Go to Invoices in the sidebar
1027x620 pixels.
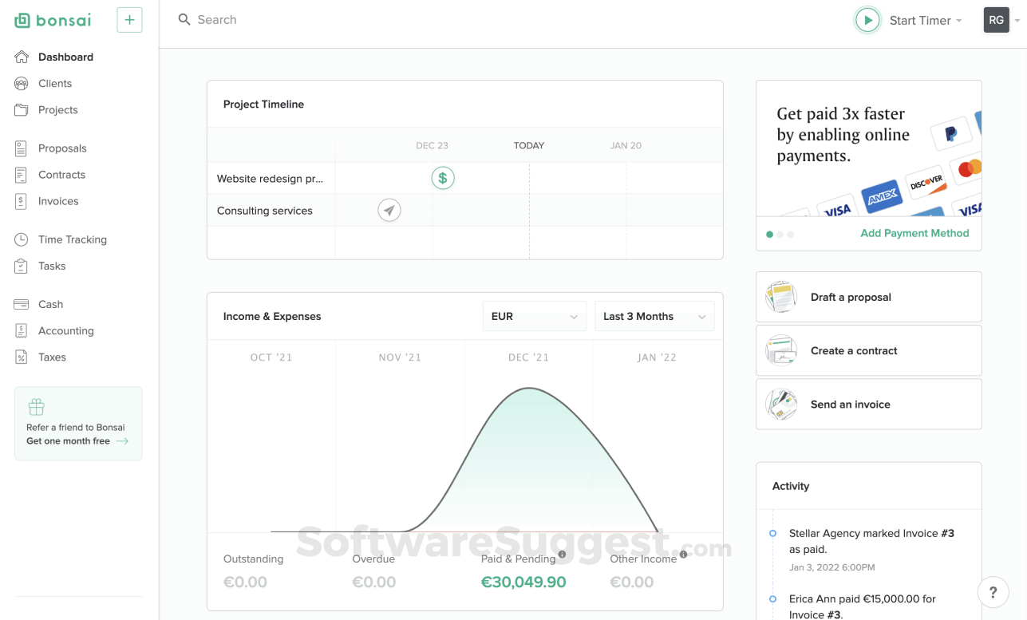[x=58, y=201]
